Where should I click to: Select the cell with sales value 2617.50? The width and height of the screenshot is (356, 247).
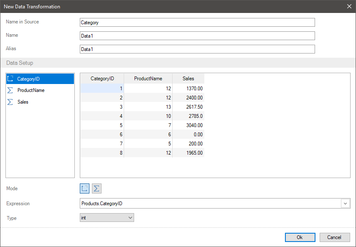[188, 107]
